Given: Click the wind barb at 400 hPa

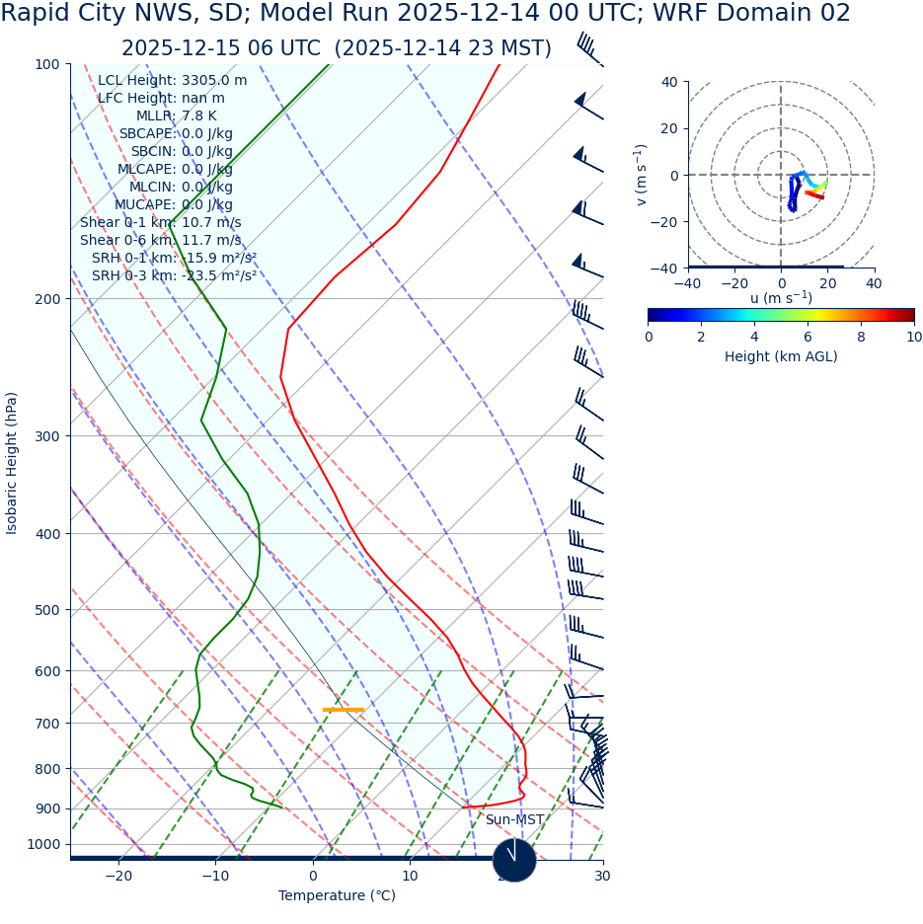Looking at the screenshot, I should point(584,515).
